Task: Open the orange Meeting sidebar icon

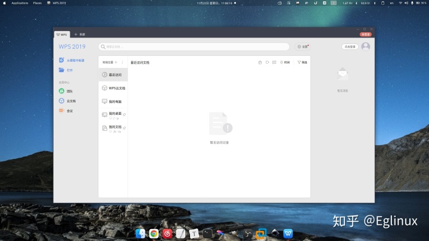Action: coord(61,111)
